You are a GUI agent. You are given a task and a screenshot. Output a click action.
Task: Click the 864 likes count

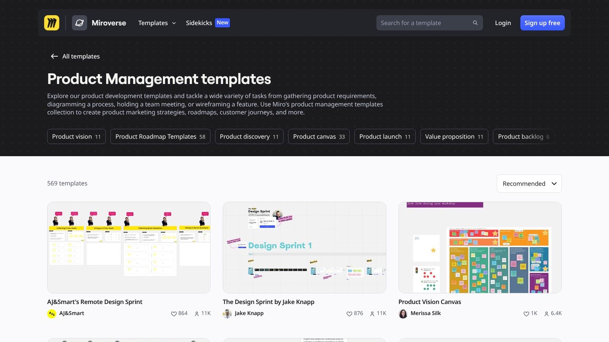click(x=183, y=313)
